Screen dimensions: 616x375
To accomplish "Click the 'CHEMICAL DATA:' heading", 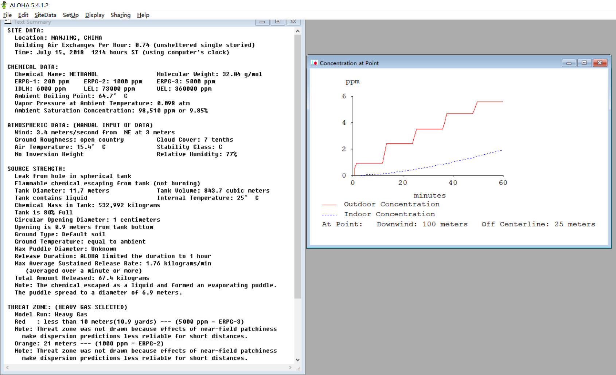I will 33,67.
